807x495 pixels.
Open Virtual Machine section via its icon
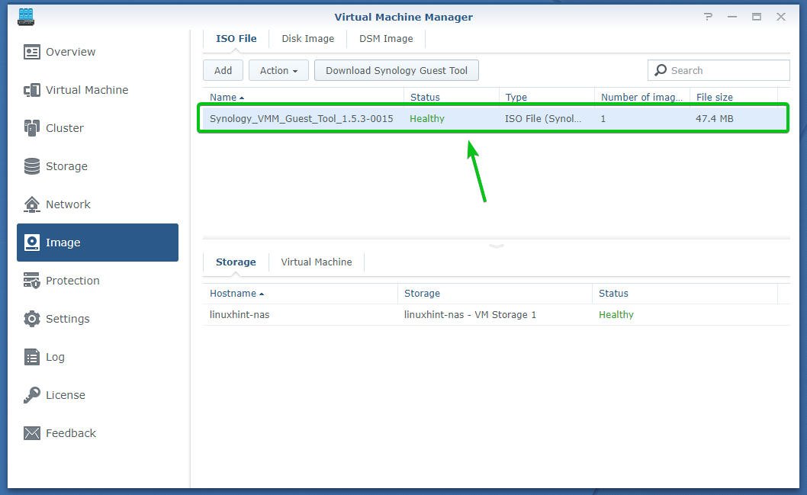tap(32, 90)
